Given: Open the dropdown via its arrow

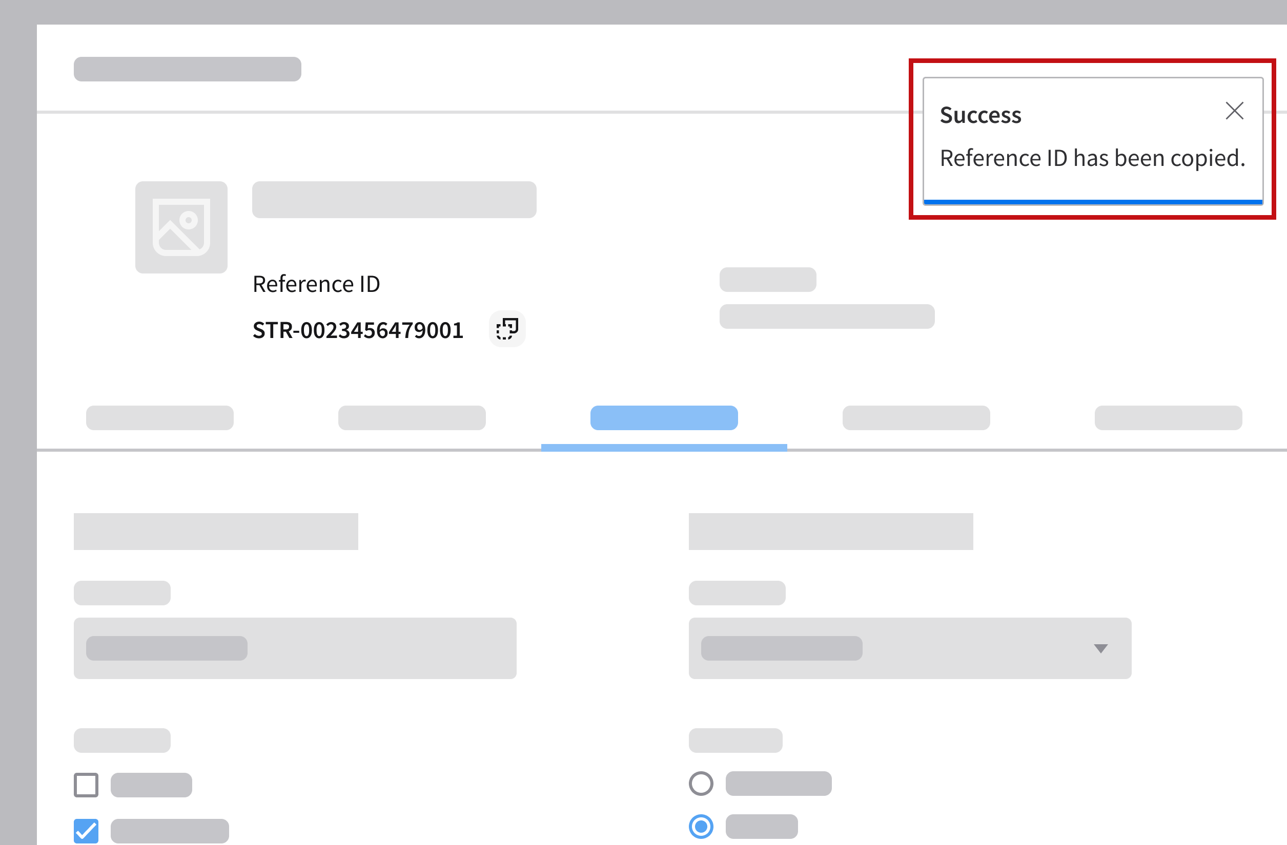Looking at the screenshot, I should tap(1100, 648).
